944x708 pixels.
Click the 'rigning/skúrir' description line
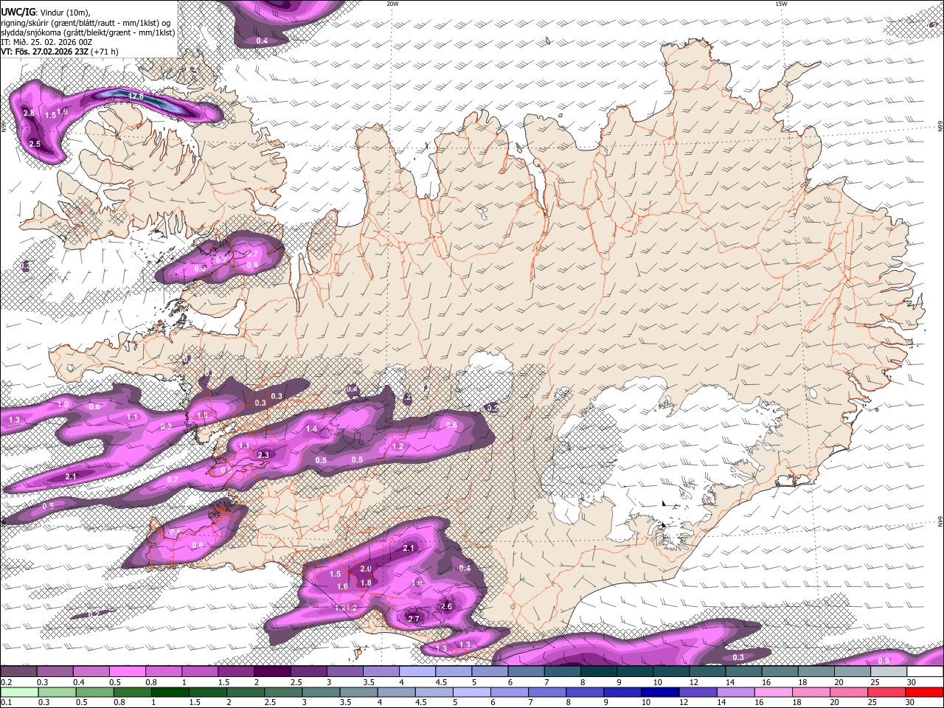(85, 22)
